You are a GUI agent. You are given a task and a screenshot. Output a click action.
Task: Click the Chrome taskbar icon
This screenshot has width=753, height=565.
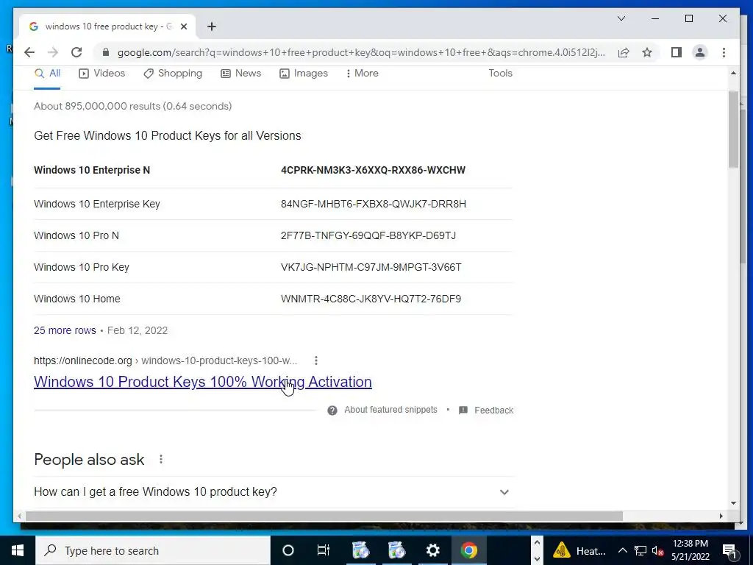468,550
